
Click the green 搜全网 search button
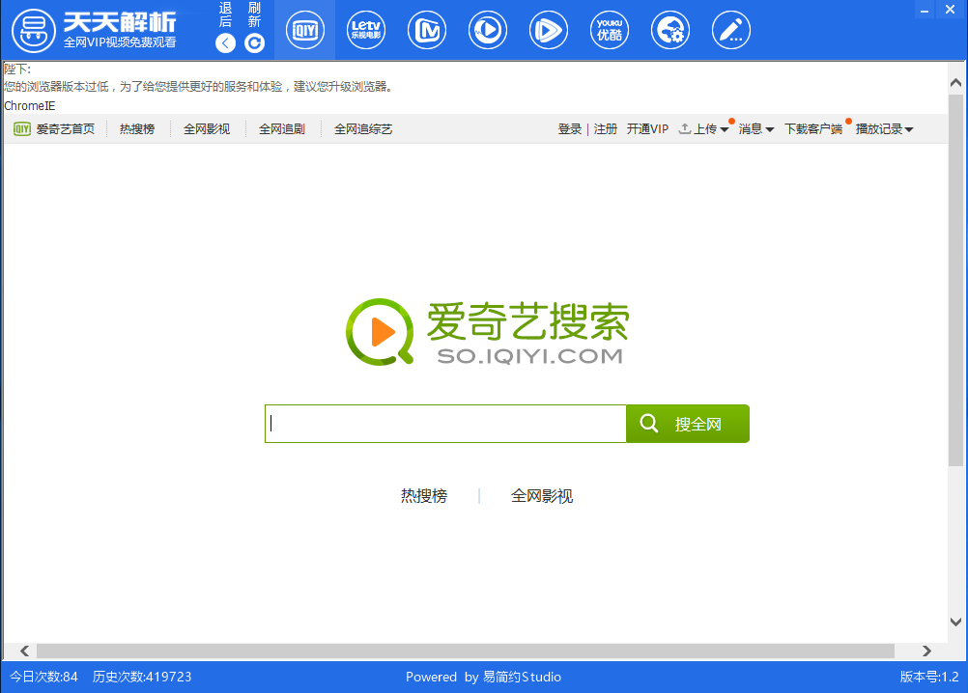[688, 424]
